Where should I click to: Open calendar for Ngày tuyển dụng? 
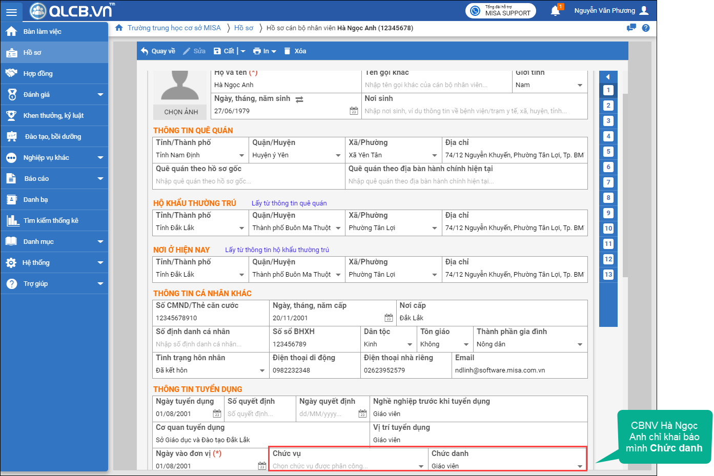(217, 413)
